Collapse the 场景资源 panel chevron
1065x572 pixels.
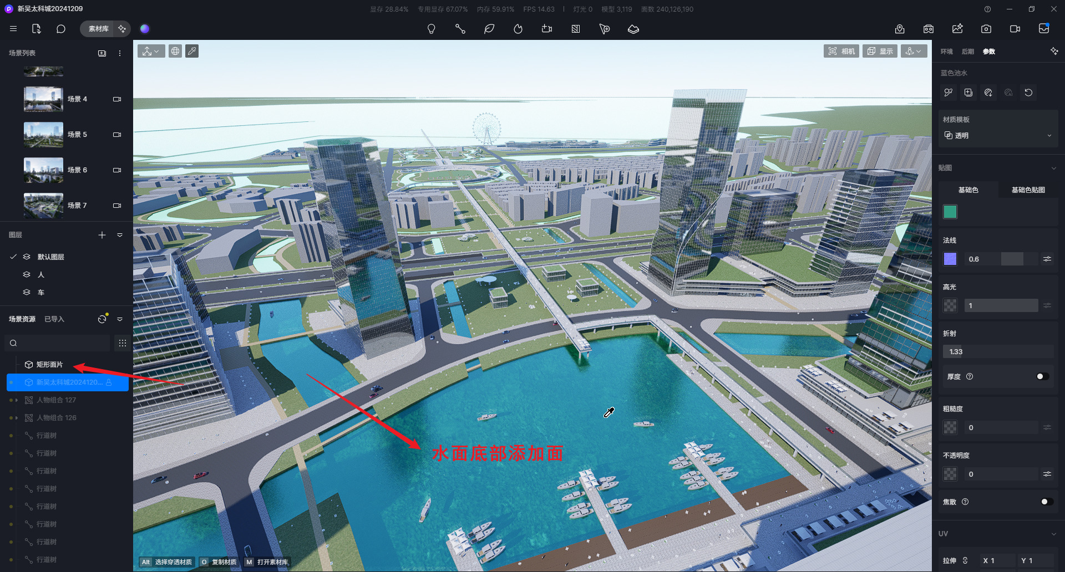coord(120,319)
